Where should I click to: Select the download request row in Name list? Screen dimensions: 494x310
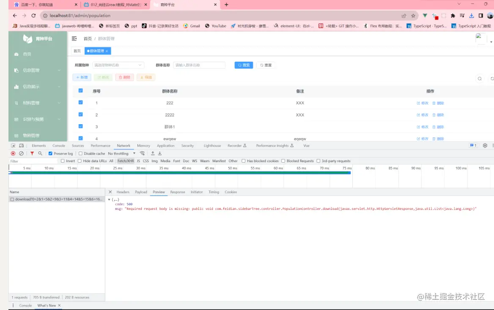[x=57, y=199]
